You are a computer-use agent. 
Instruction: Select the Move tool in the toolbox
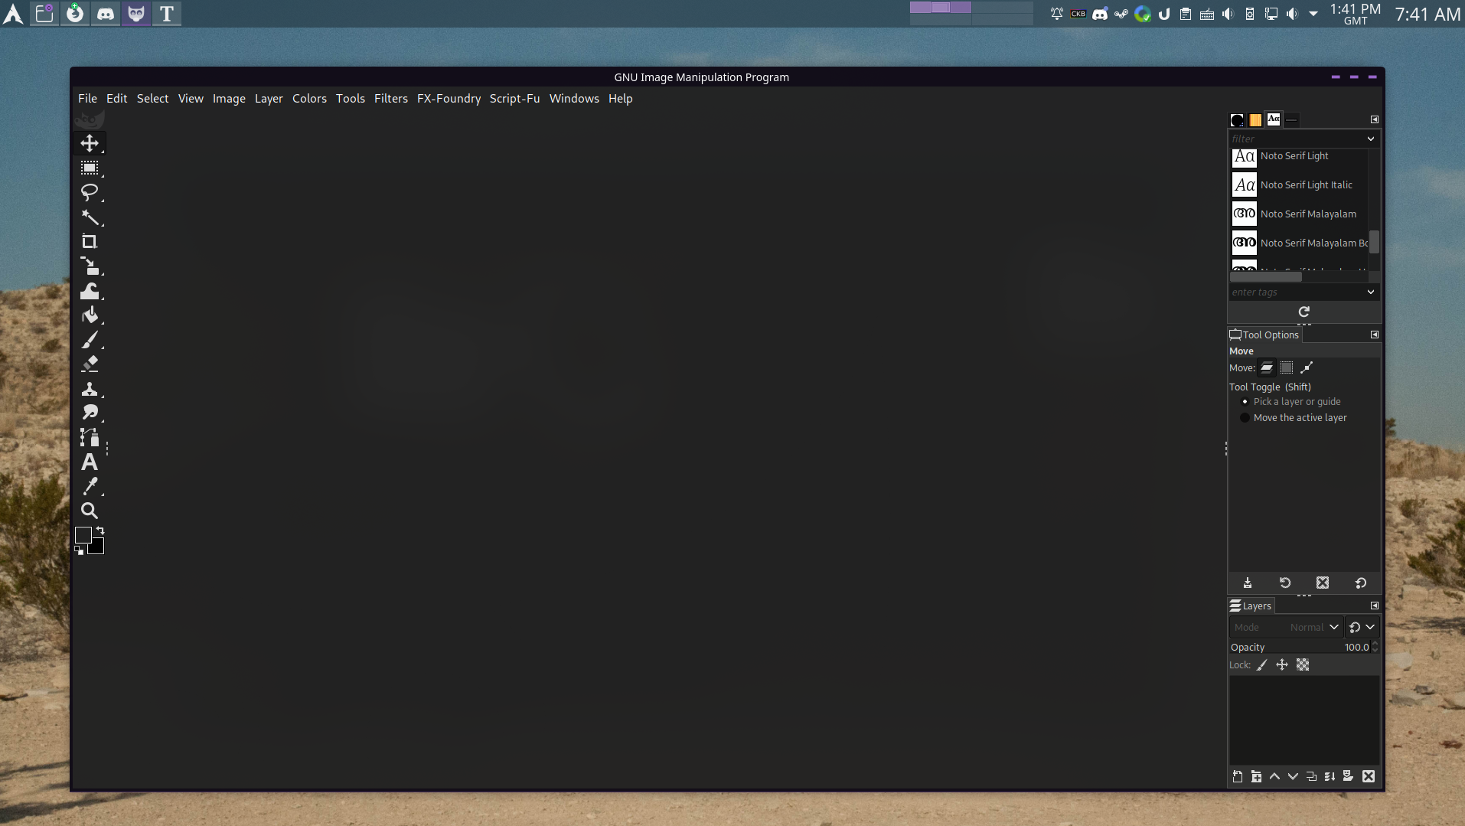click(90, 143)
